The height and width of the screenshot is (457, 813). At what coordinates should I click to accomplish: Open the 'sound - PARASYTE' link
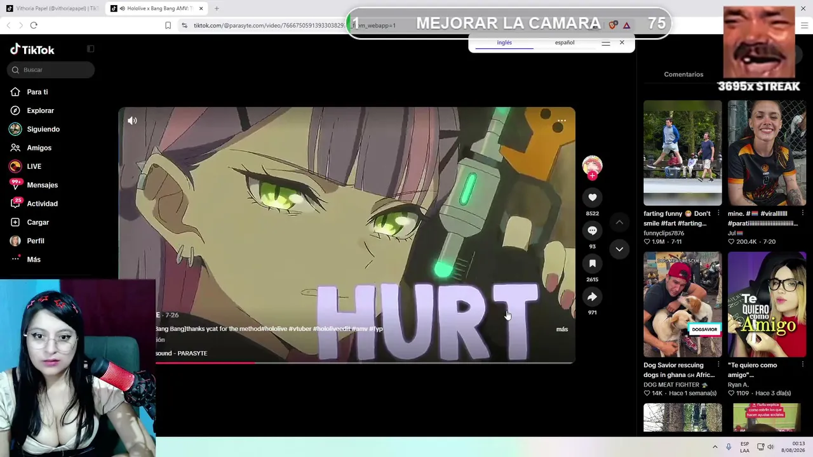coord(182,354)
